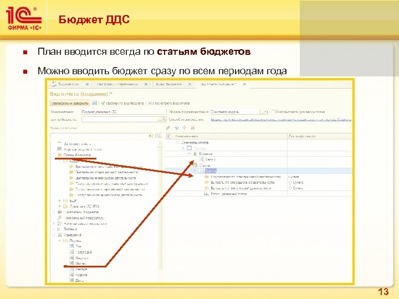Close the 'Виды бюджетов' tab
Image resolution: width=399 pixels, height=299 pixels.
click(x=190, y=84)
